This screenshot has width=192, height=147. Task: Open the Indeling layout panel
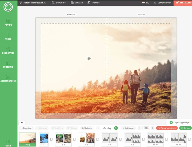[8, 64]
